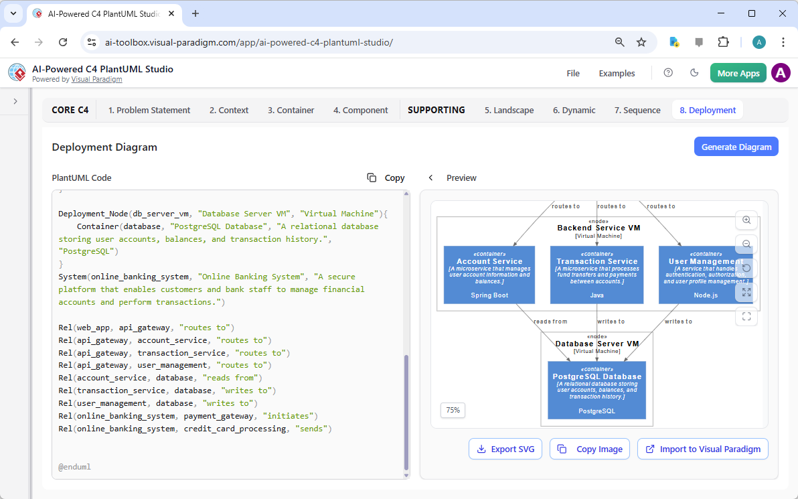
Task: Click the zoom-in icon on the preview
Action: (746, 220)
